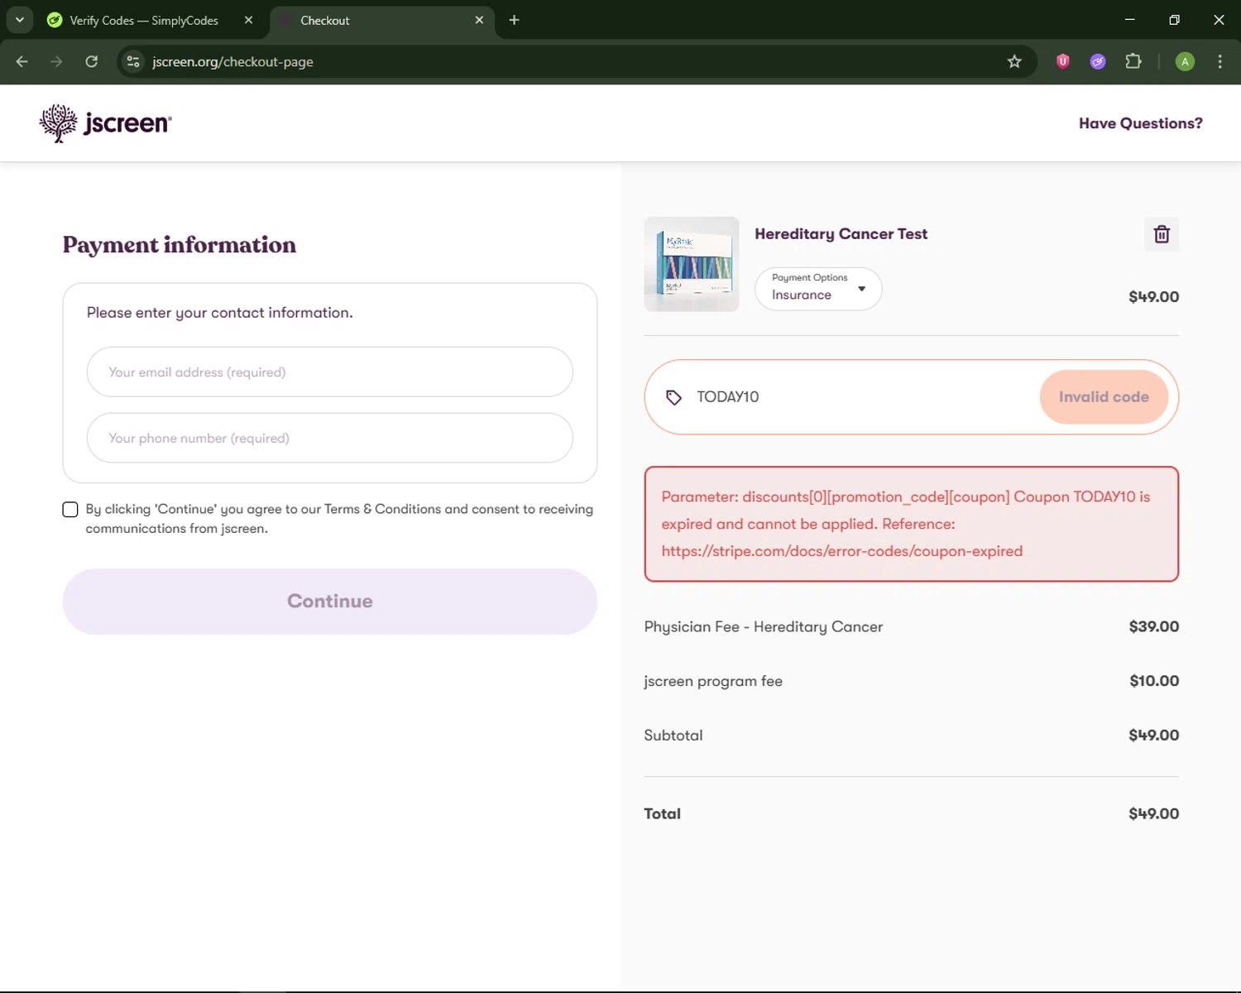Open a new browser tab
The width and height of the screenshot is (1241, 993).
[514, 20]
